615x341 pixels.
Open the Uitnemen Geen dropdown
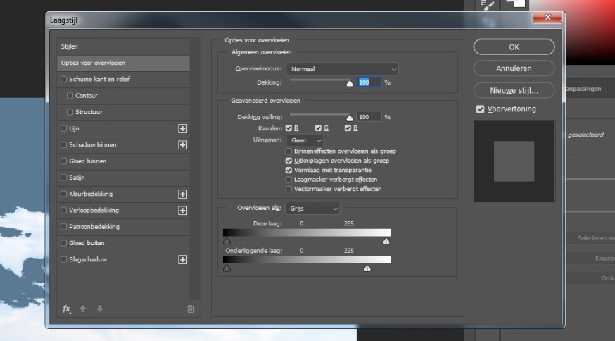305,140
